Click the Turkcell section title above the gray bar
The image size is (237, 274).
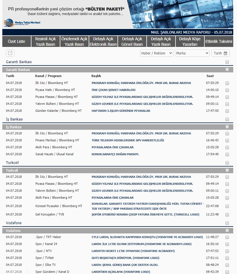coord(12,163)
